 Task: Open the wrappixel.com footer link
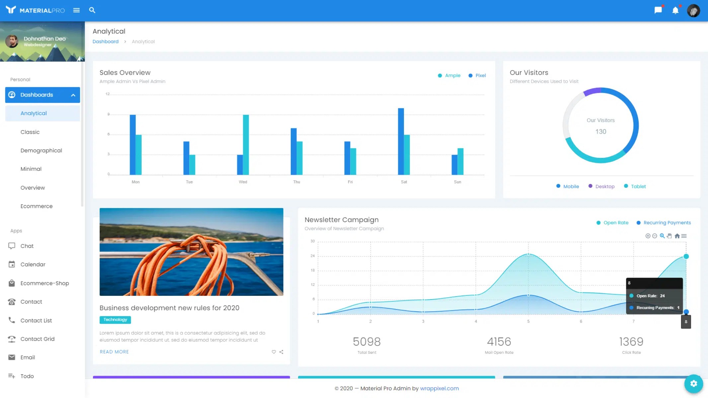[x=439, y=388]
